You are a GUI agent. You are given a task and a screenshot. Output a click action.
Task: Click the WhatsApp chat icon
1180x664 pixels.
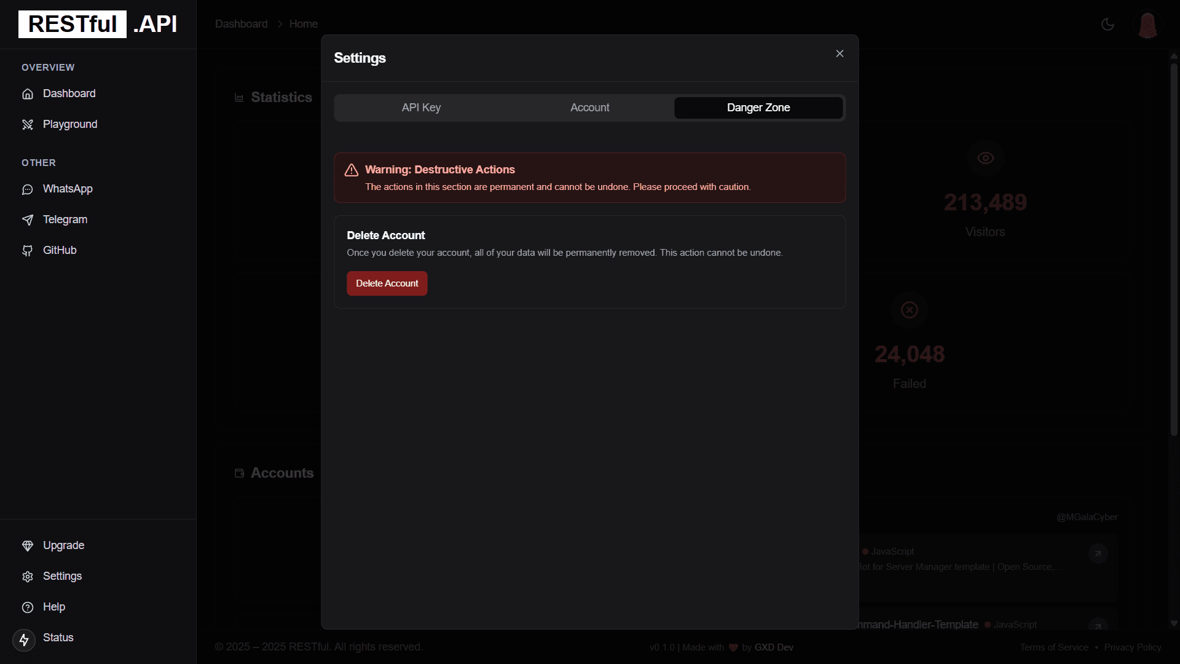pyautogui.click(x=28, y=189)
